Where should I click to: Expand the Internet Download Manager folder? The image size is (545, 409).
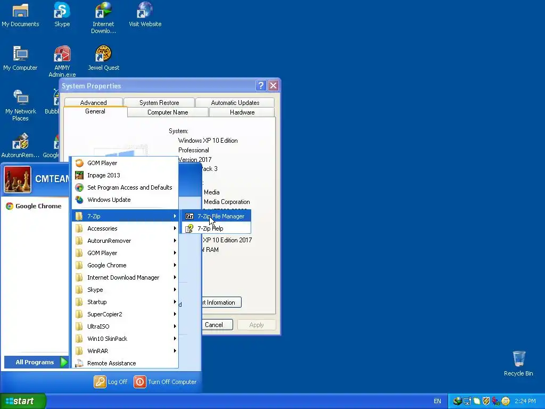[x=125, y=277]
